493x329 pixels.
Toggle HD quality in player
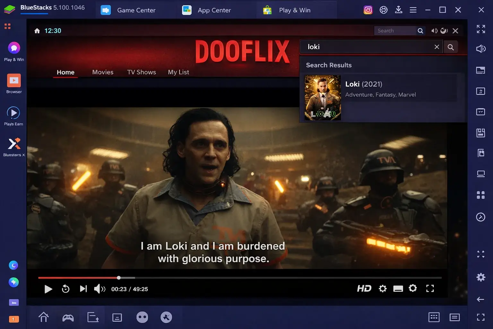click(364, 289)
